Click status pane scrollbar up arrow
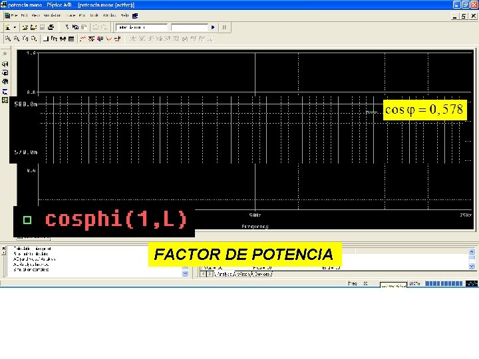479x359 pixels. pyautogui.click(x=472, y=251)
